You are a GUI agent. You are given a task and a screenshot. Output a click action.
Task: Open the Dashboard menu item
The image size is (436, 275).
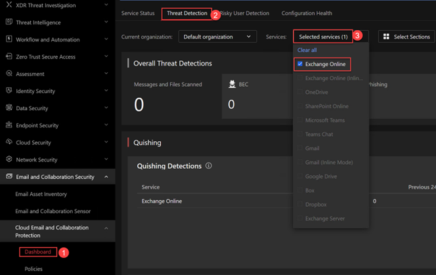point(38,252)
